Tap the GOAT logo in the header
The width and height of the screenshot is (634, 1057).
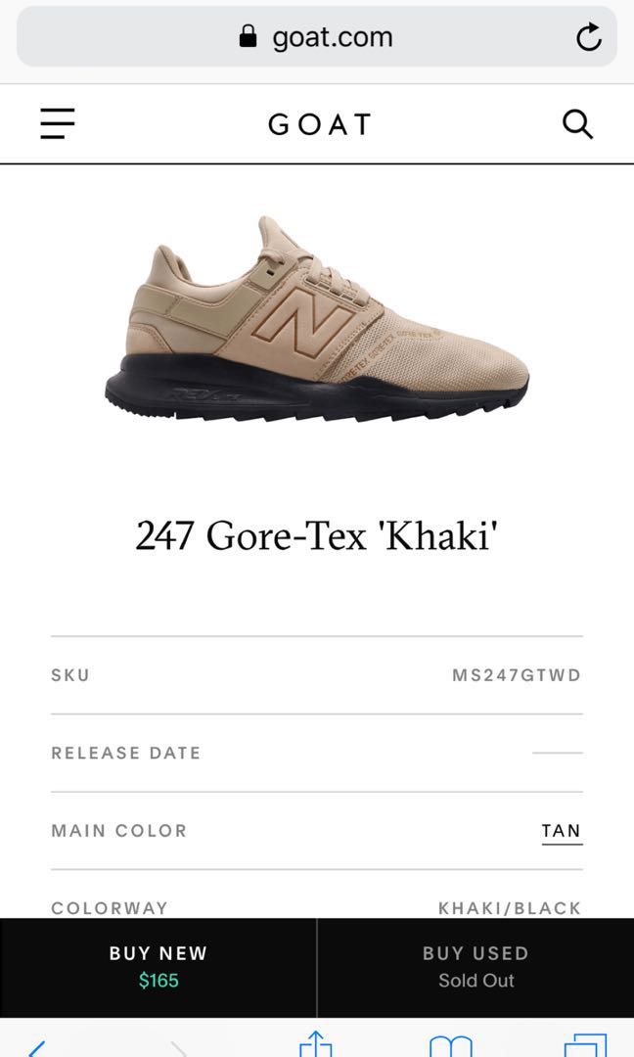(318, 124)
